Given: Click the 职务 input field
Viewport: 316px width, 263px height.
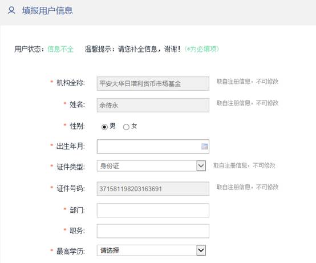Looking at the screenshot, I should tap(153, 231).
